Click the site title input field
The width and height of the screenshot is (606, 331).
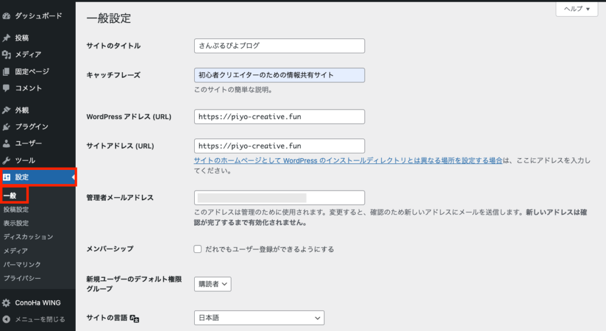[279, 46]
